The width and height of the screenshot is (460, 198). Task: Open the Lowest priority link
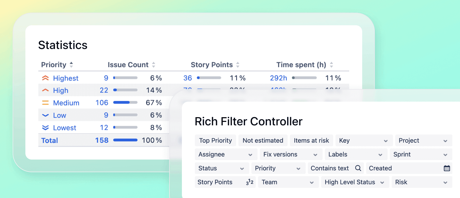(65, 128)
